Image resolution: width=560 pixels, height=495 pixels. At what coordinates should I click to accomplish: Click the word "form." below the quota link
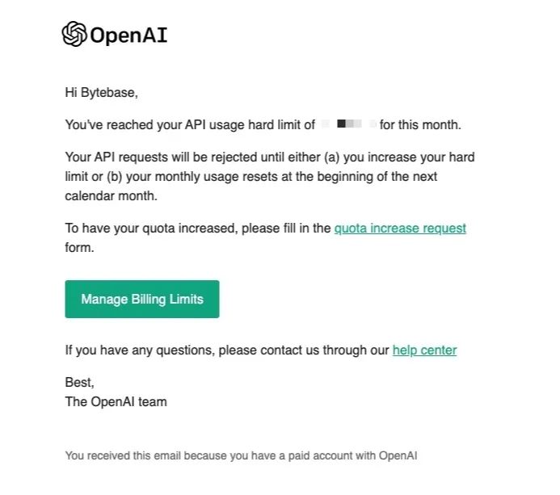(79, 248)
